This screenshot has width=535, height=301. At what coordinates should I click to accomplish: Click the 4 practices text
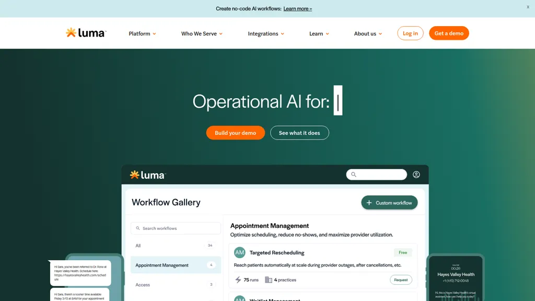[x=285, y=280]
